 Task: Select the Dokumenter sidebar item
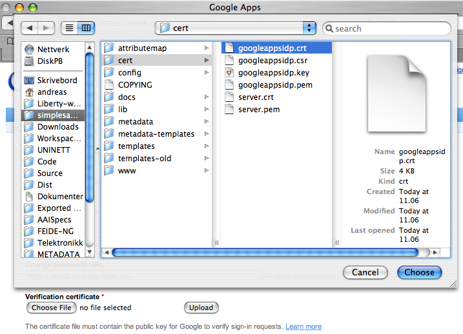(59, 197)
